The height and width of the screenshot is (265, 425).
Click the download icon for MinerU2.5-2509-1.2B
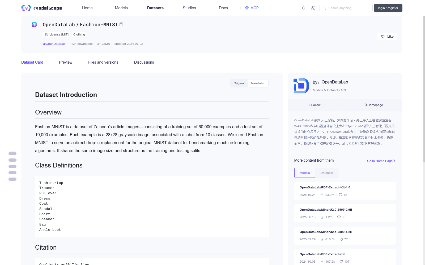click(322, 239)
